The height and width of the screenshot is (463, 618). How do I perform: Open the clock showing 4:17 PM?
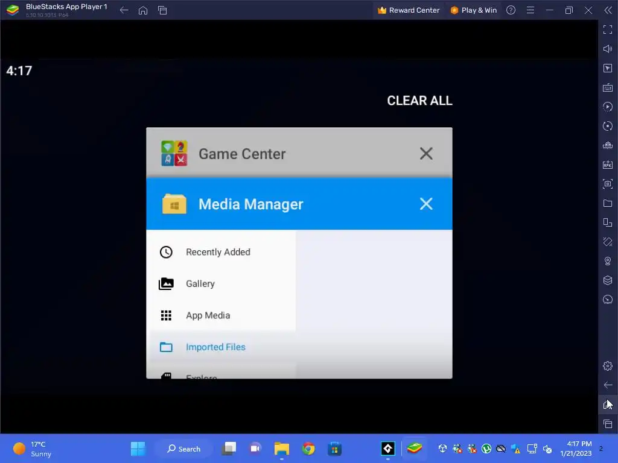click(x=576, y=449)
